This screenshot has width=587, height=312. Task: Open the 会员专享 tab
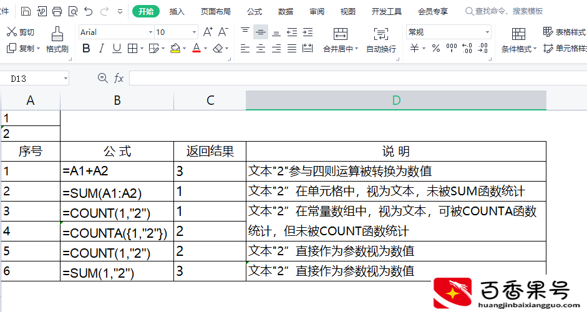433,11
